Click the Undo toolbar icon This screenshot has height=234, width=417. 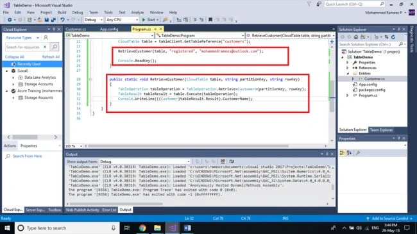62,20
